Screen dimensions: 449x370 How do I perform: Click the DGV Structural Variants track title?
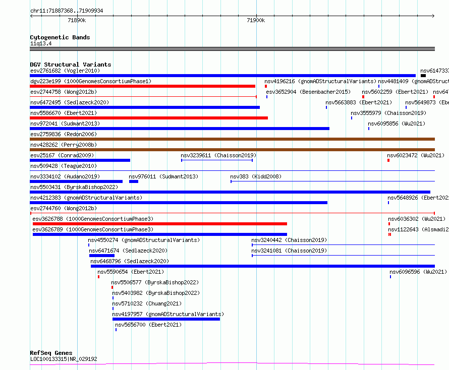[x=71, y=65]
